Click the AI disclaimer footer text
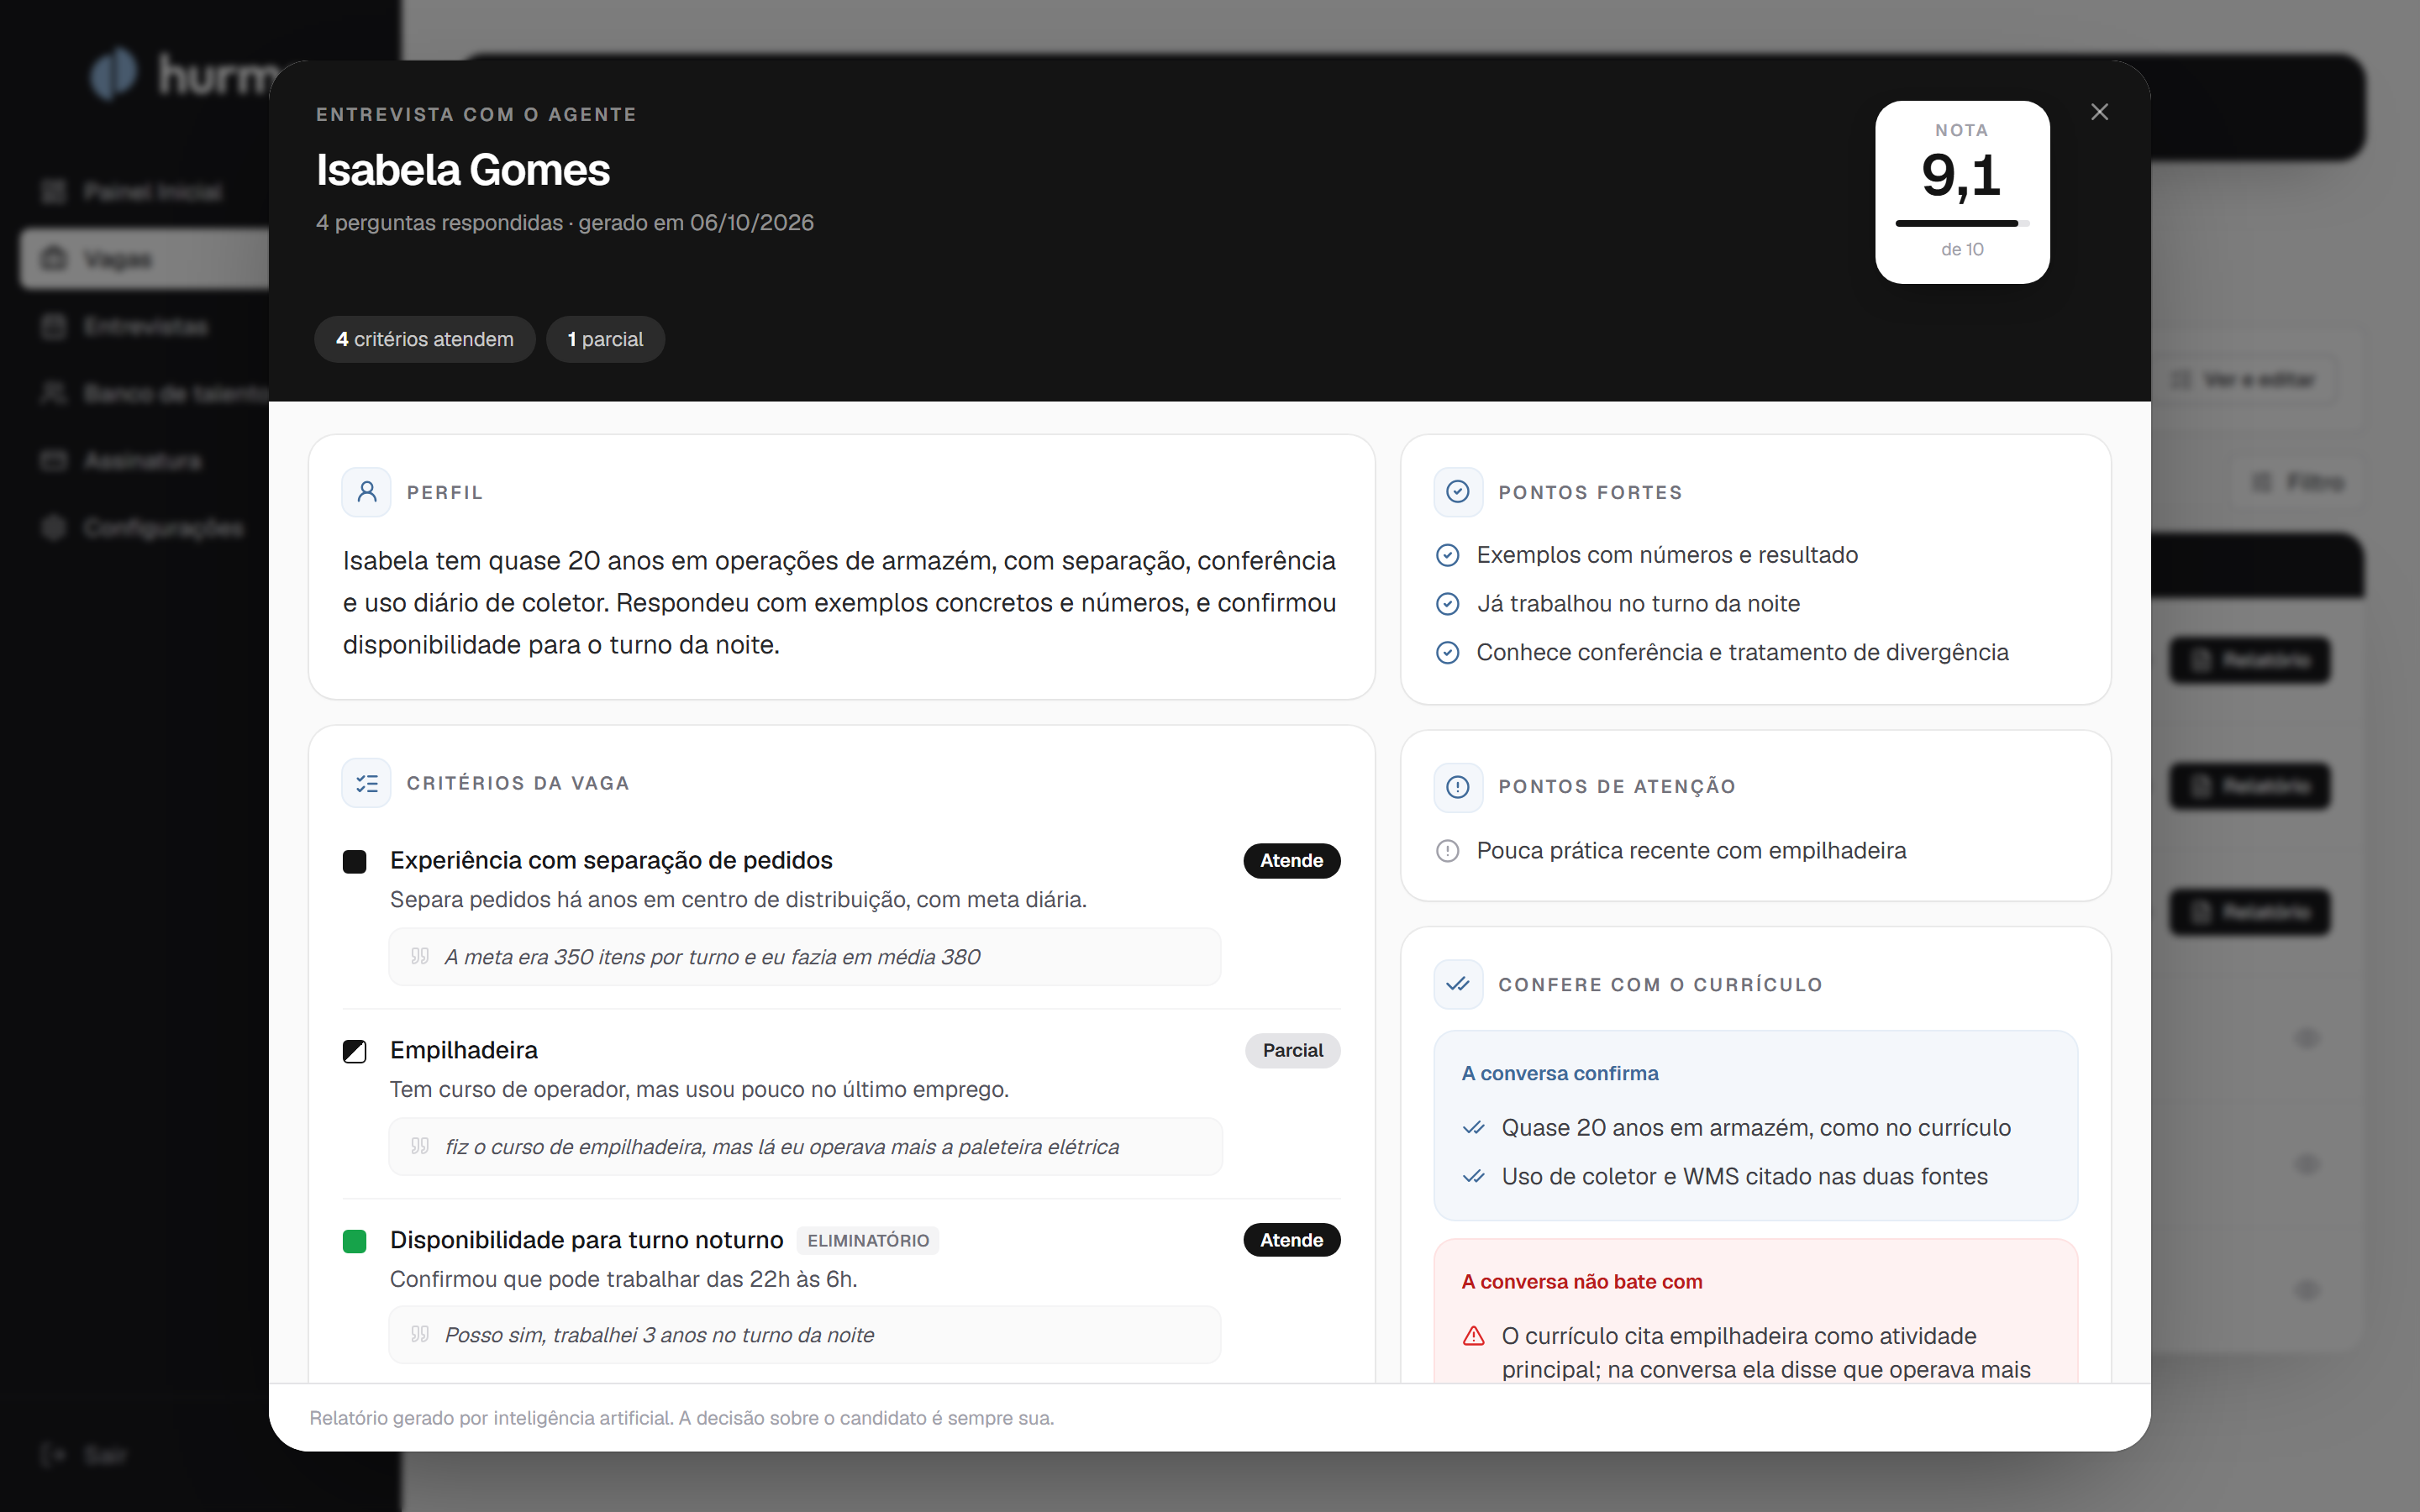This screenshot has height=1512, width=2420. point(681,1418)
